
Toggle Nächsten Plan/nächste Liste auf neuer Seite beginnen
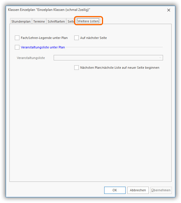[x=77, y=68]
